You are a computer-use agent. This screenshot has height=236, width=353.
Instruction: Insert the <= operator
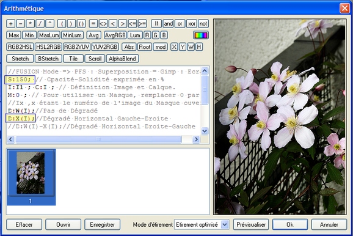133,24
